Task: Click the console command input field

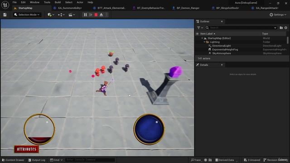Action: pyautogui.click(x=90, y=160)
